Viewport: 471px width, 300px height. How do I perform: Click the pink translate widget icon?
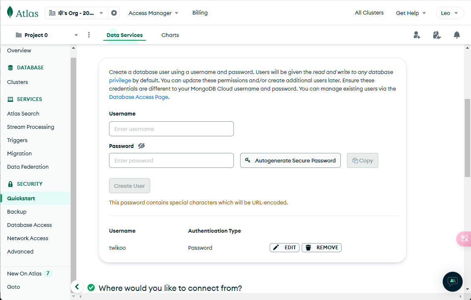click(464, 239)
